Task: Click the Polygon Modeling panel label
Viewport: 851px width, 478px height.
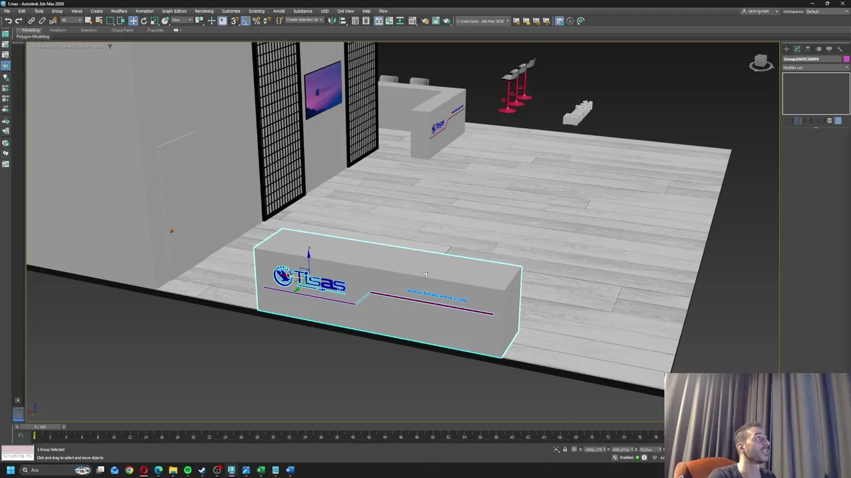Action: (x=33, y=37)
